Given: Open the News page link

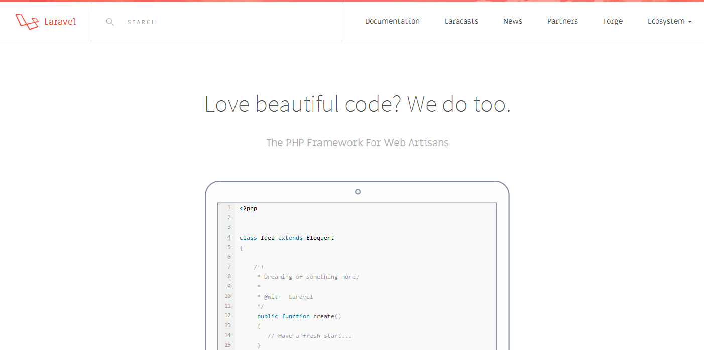Looking at the screenshot, I should pos(513,21).
